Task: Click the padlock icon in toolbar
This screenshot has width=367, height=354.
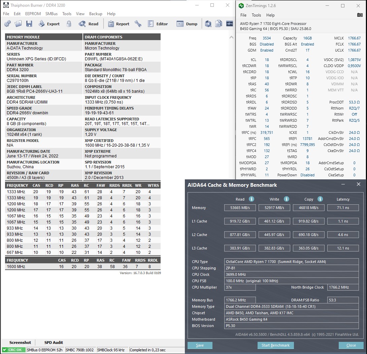Action: (69, 24)
